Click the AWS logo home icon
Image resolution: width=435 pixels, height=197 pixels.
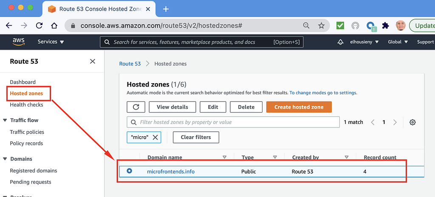tap(18, 42)
